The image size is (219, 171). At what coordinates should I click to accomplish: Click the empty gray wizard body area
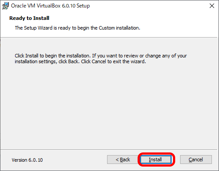(x=109, y=106)
